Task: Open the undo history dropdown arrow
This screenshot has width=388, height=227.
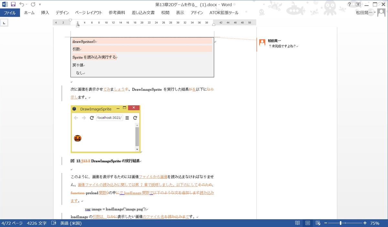Action: [x=26, y=5]
